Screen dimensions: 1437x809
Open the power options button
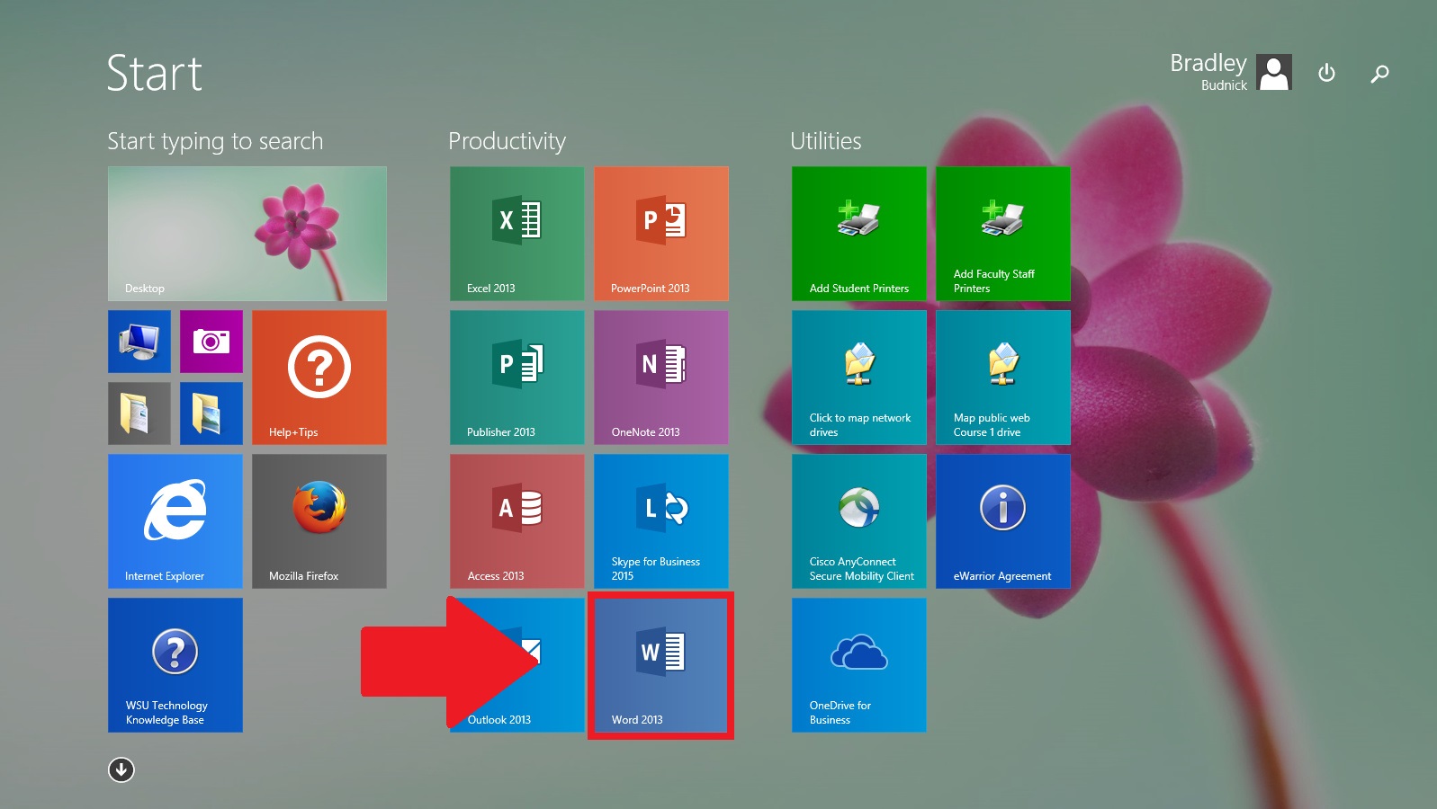click(x=1326, y=73)
